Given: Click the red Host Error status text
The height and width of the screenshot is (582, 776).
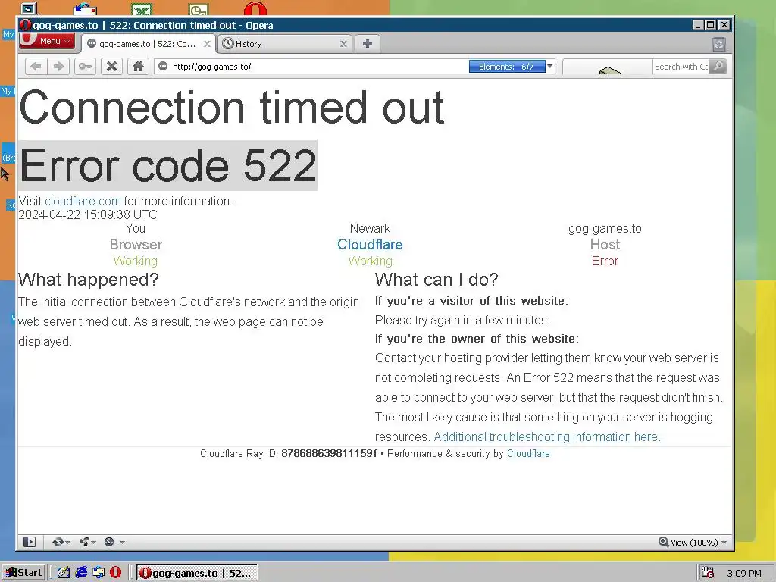Looking at the screenshot, I should coord(605,261).
